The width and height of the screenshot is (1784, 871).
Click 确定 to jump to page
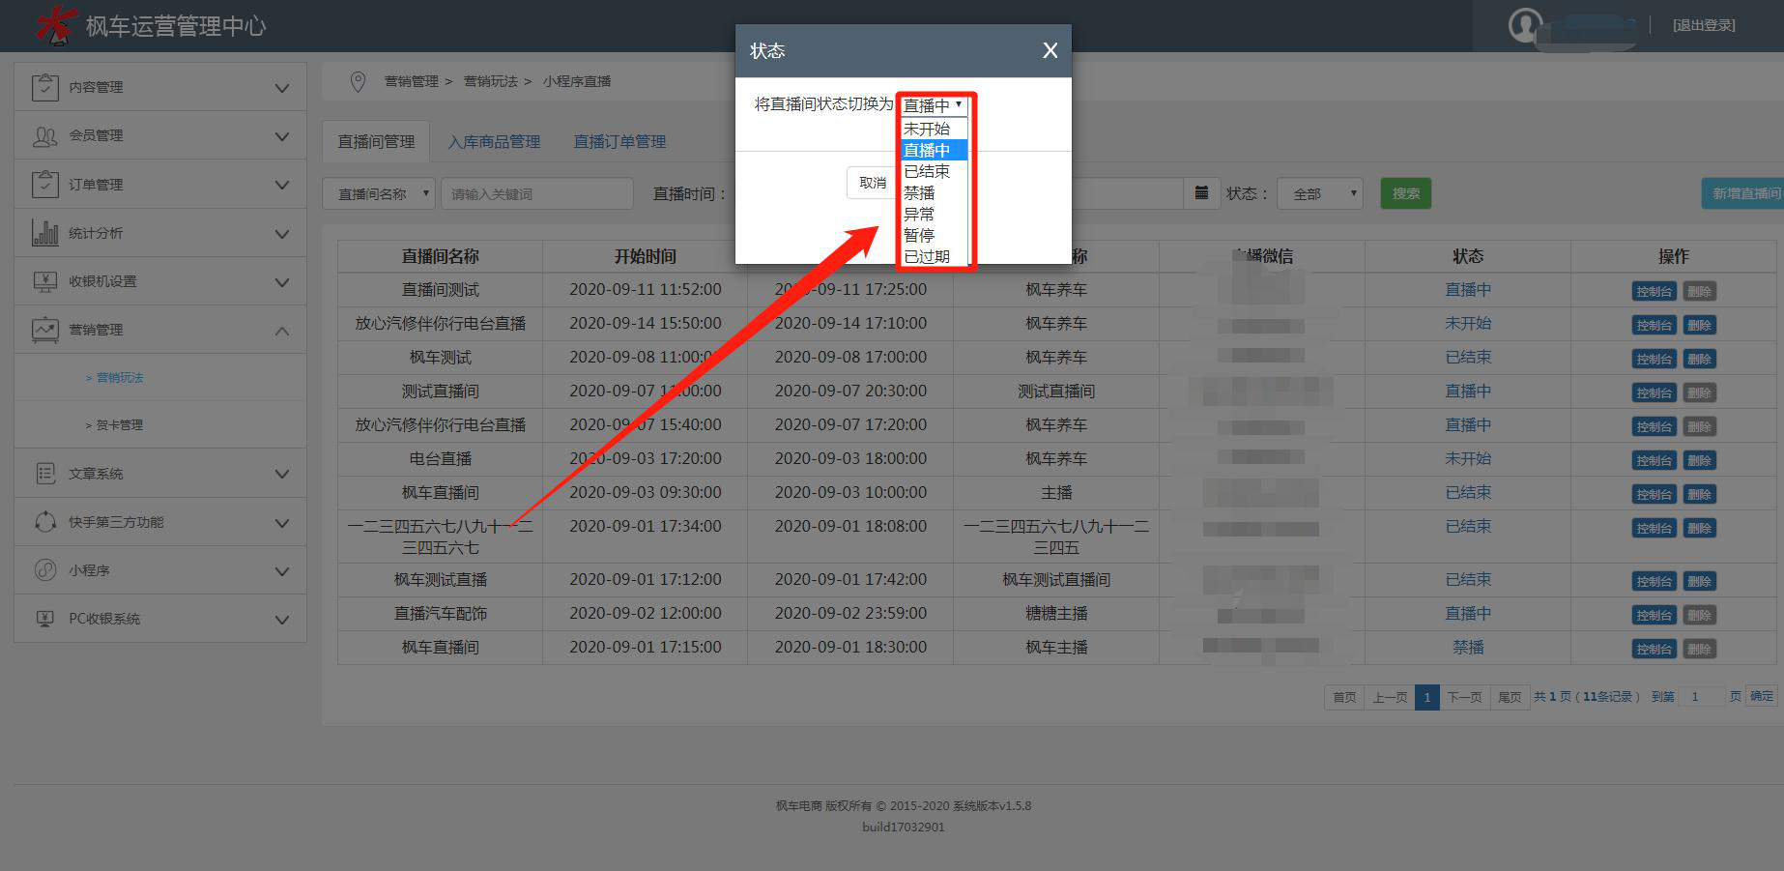[x=1762, y=696]
